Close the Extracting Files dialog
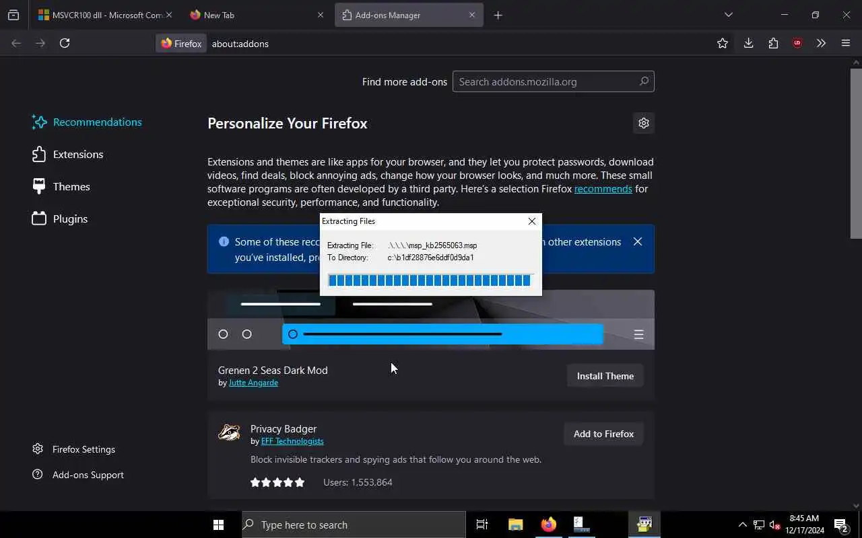This screenshot has height=538, width=862. pos(532,221)
